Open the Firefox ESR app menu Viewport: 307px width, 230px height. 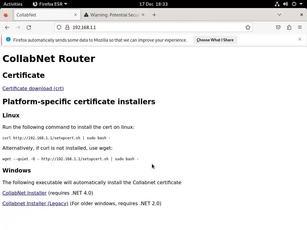pos(50,4)
